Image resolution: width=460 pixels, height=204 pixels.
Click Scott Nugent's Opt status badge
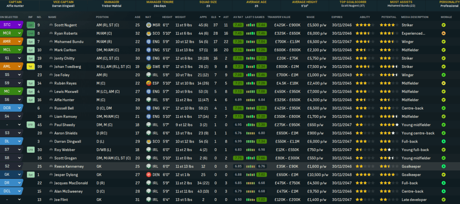[x=31, y=25]
